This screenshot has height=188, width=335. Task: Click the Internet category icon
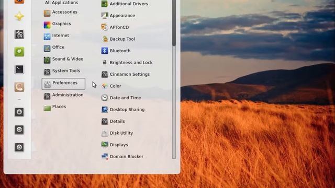point(47,37)
